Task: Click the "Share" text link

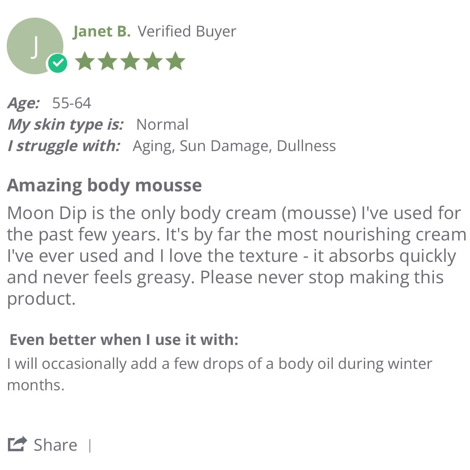Action: pyautogui.click(x=55, y=445)
